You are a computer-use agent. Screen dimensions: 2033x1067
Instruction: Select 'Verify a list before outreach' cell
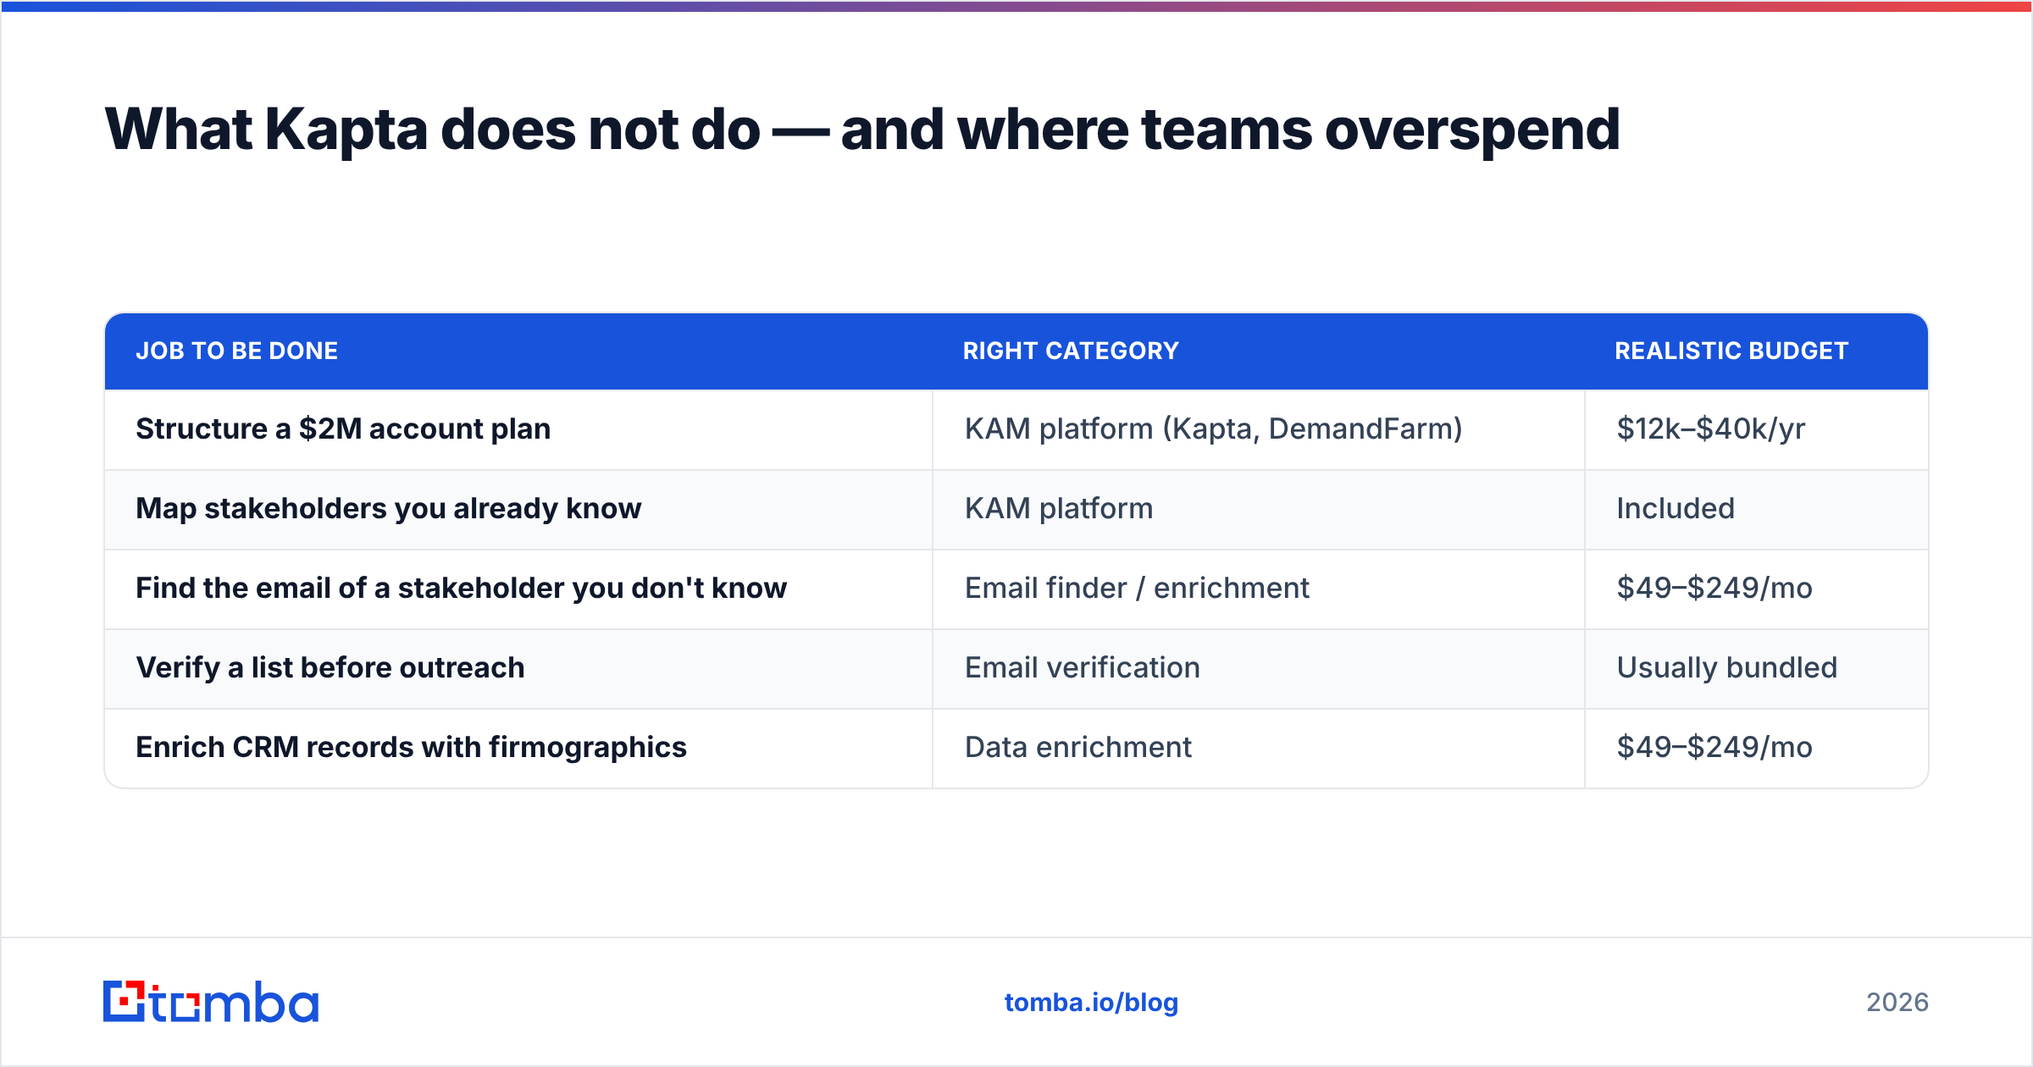pyautogui.click(x=518, y=668)
